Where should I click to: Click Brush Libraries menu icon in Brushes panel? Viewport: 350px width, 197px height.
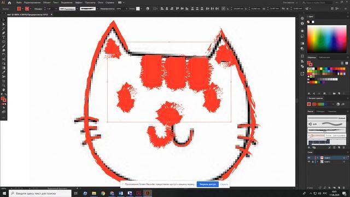click(309, 148)
